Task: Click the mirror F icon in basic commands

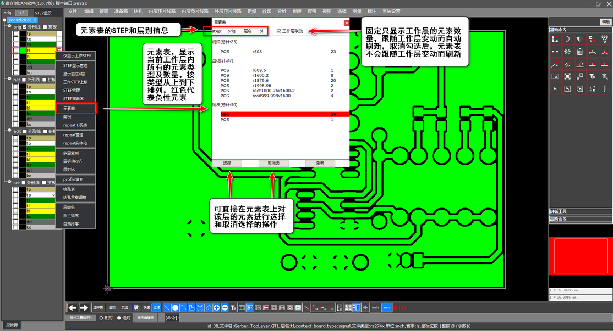Action: (580, 39)
